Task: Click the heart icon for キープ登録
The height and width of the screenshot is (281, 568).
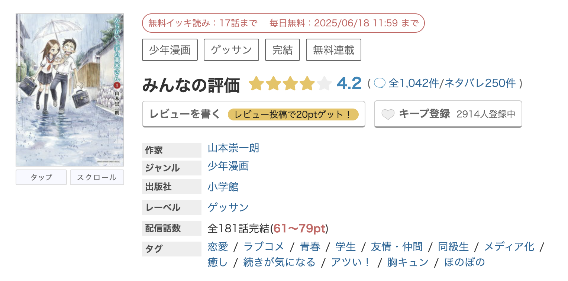Action: (x=388, y=114)
